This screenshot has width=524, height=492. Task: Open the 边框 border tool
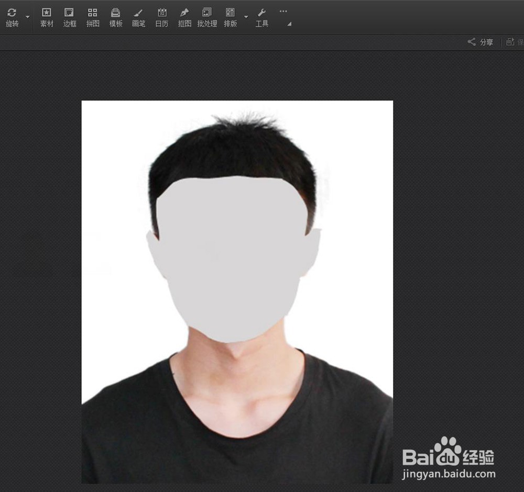tap(70, 17)
